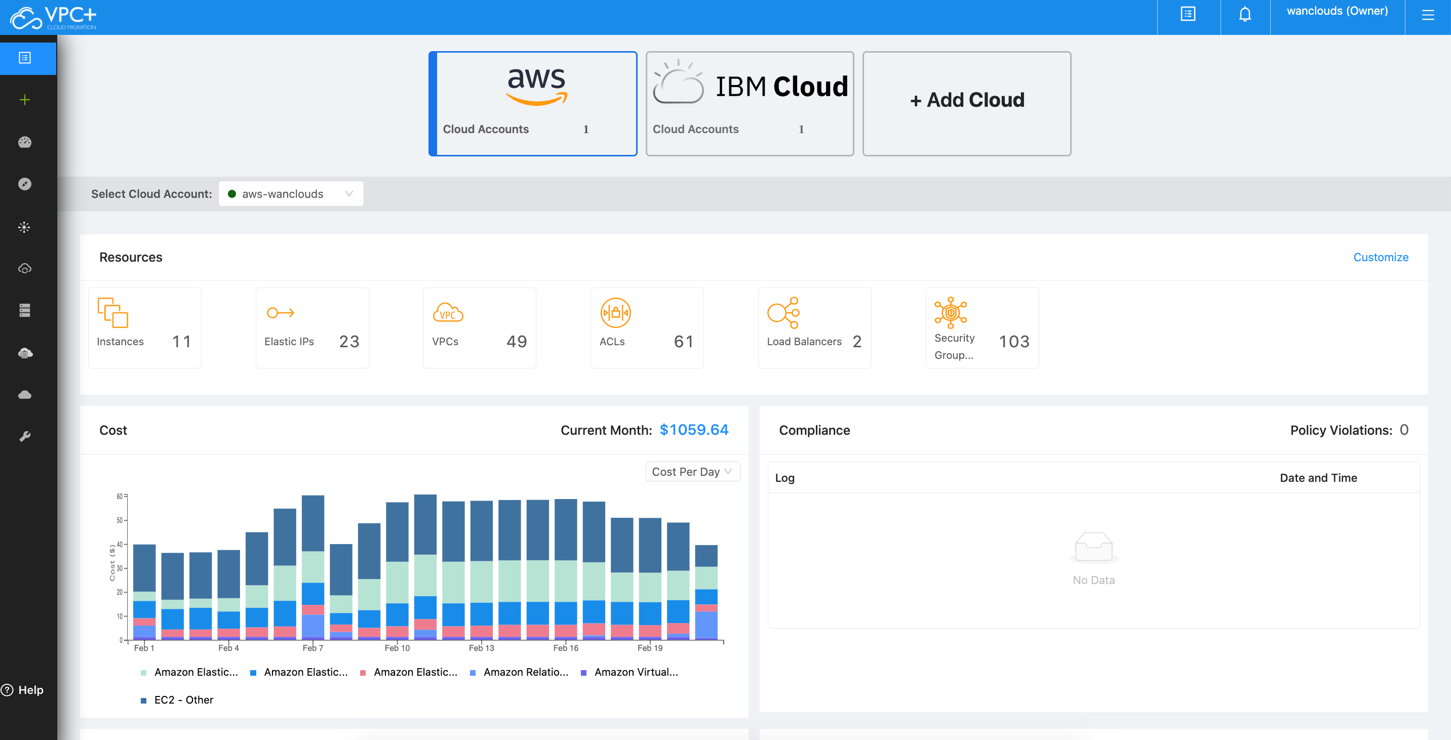Image resolution: width=1451 pixels, height=740 pixels.
Task: Click the Kubernetes wheel sidebar icon
Action: [25, 227]
